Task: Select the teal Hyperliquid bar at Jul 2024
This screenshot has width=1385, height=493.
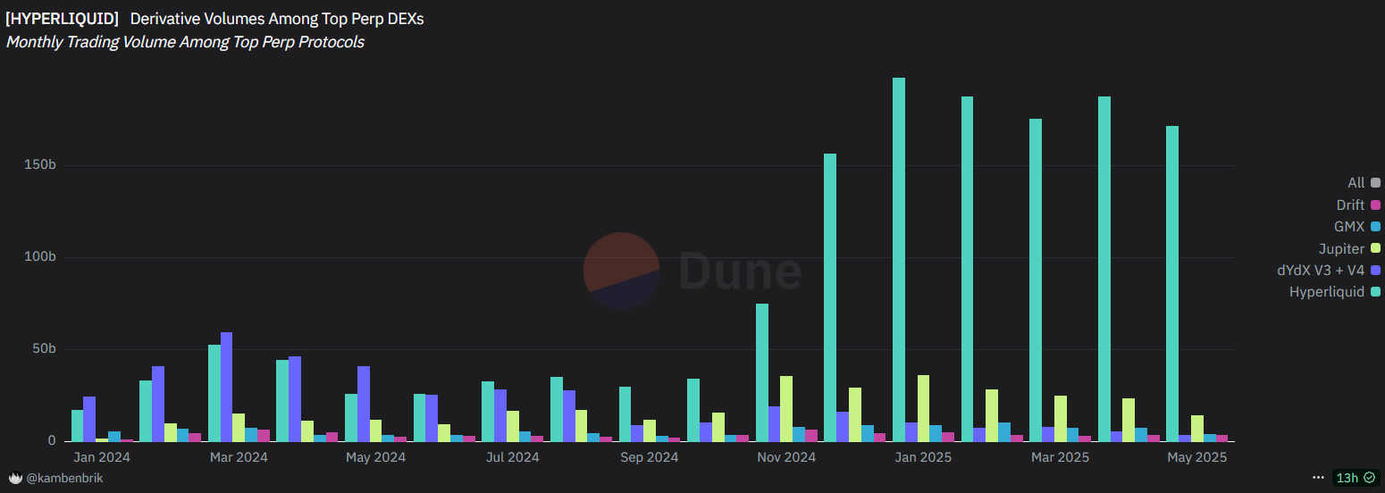Action: pos(488,411)
